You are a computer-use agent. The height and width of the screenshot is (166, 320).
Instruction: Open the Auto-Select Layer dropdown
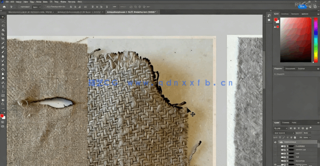[x=37, y=7]
